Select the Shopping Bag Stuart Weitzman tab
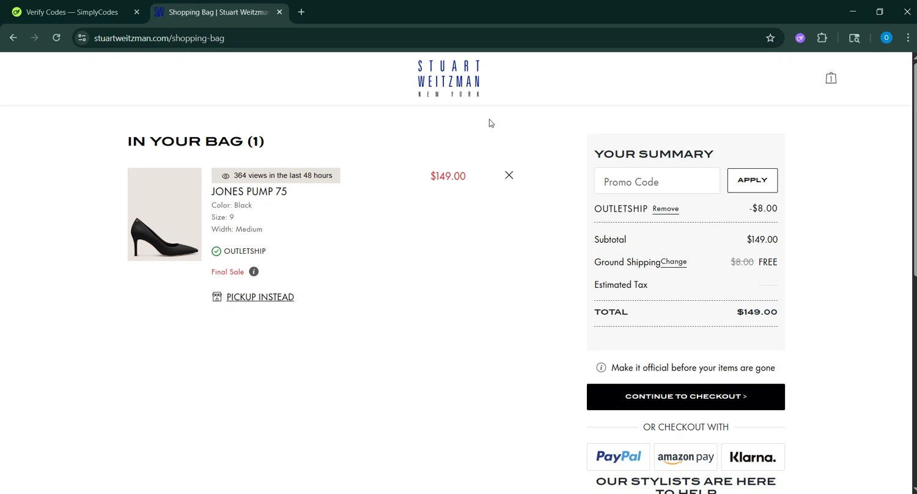917x494 pixels. tap(218, 12)
